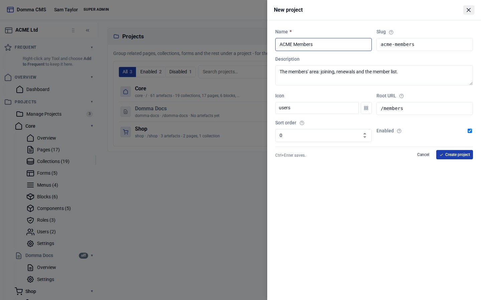Screen dimensions: 481x300
Task: Cancel the new project form
Action: (423, 155)
